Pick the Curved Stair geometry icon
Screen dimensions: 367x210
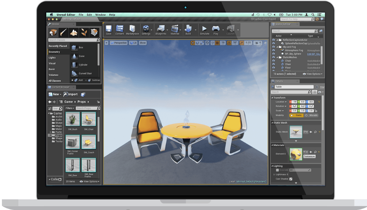[74, 74]
